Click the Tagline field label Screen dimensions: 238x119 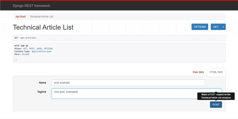tap(42, 92)
